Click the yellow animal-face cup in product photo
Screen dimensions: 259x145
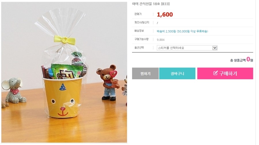[63, 97]
